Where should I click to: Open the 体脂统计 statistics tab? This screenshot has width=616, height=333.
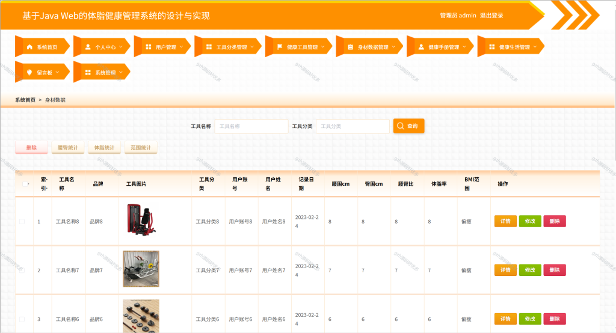104,148
